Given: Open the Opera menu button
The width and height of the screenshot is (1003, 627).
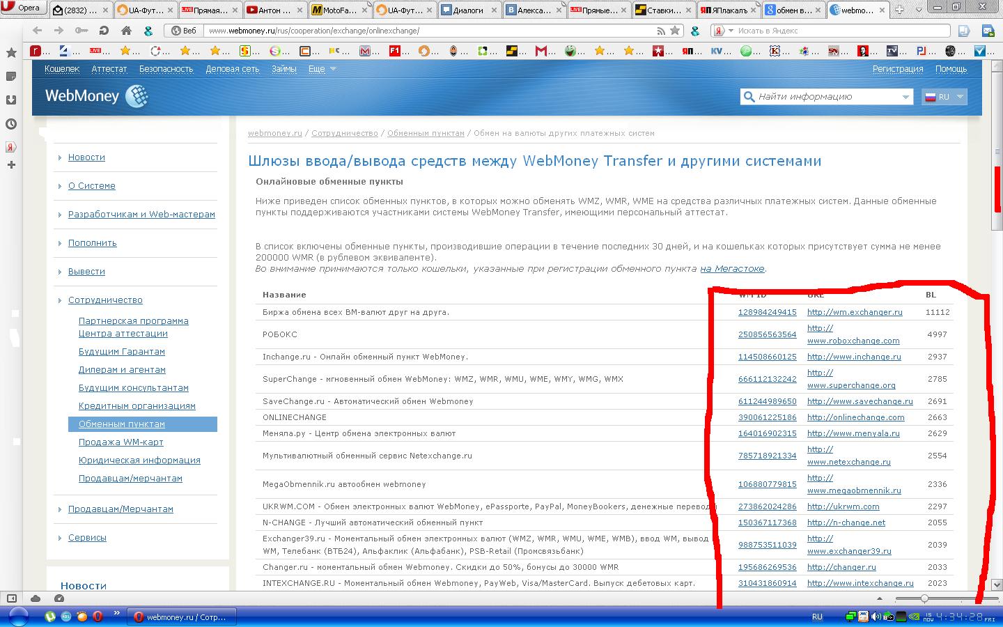Looking at the screenshot, I should pos(24,8).
